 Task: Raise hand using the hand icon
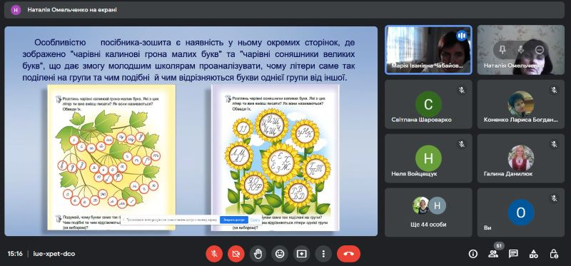258,254
